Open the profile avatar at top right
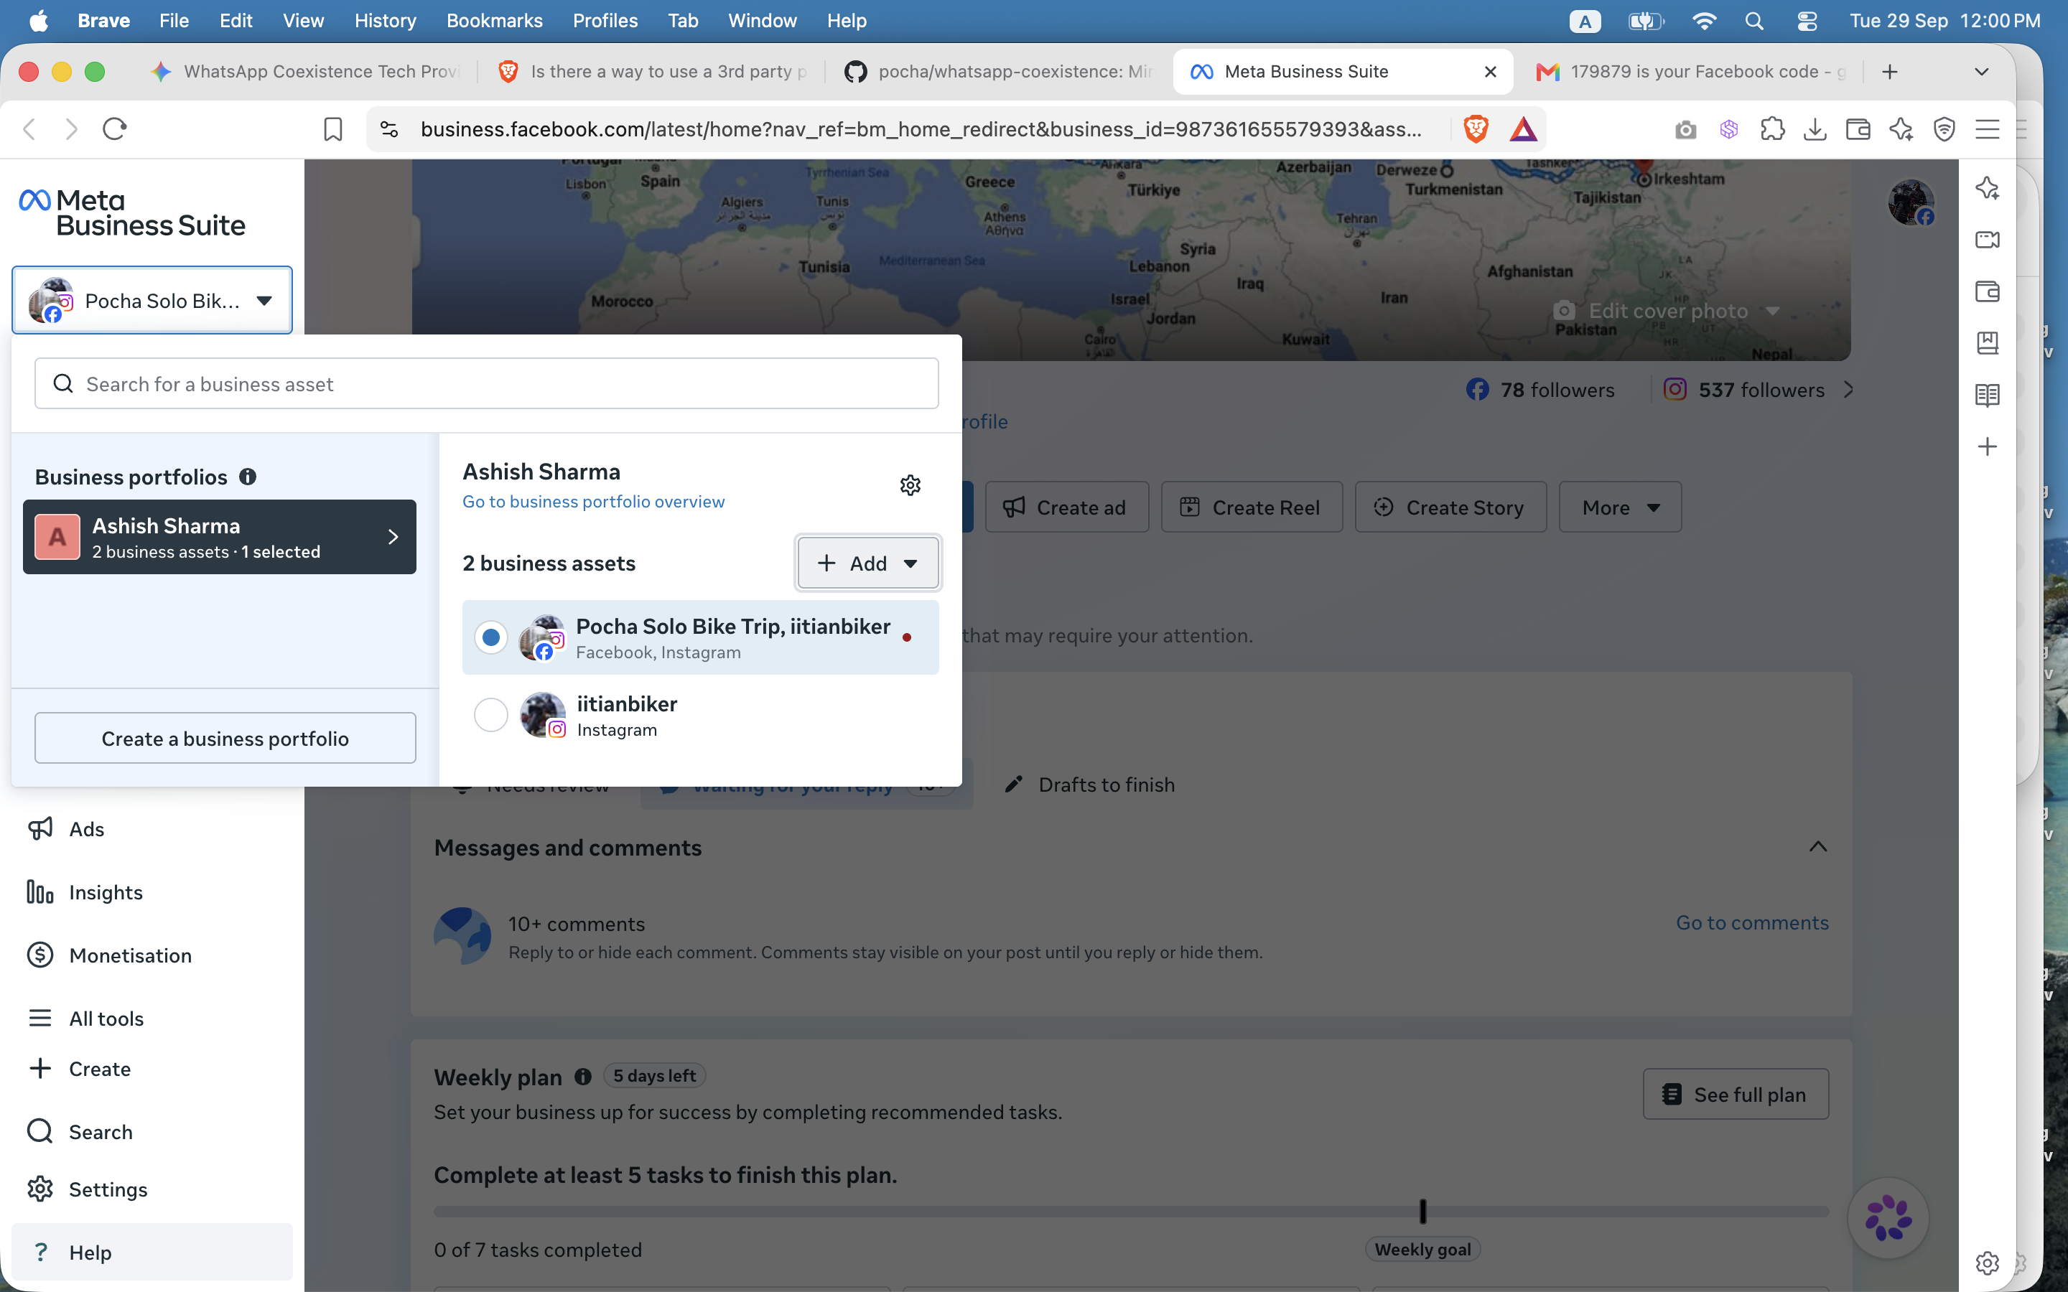Image resolution: width=2068 pixels, height=1292 pixels. (x=1911, y=202)
